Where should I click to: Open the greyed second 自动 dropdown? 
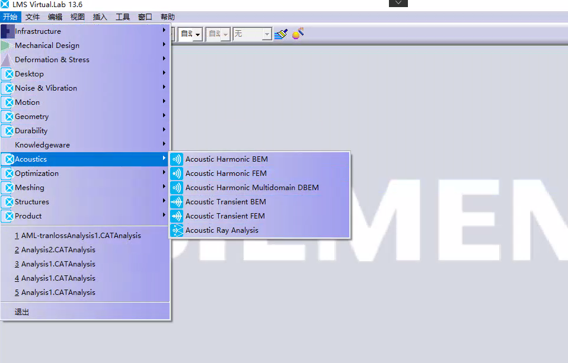point(225,35)
